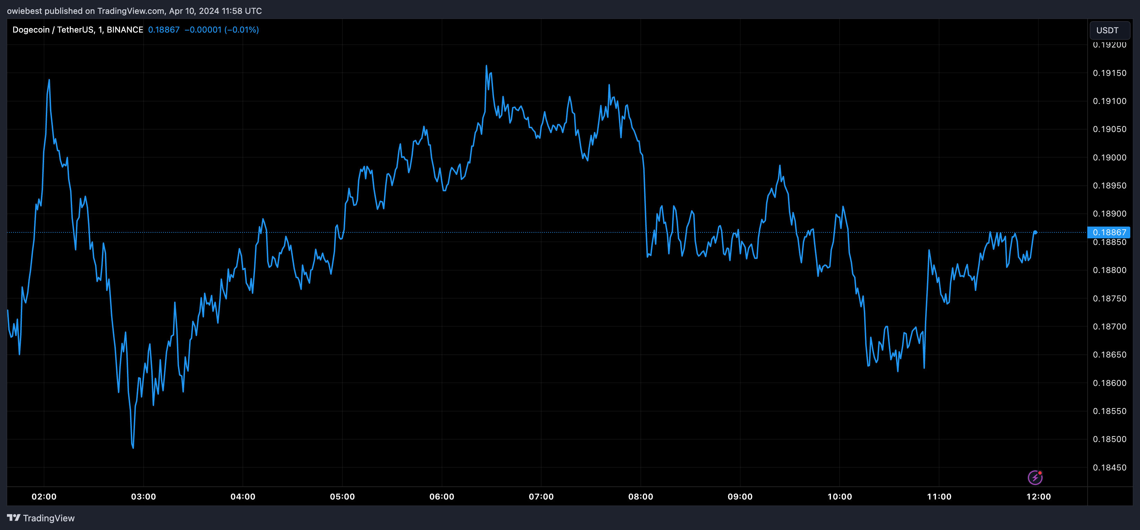Click the 0.19150 price scale label

coord(1109,73)
